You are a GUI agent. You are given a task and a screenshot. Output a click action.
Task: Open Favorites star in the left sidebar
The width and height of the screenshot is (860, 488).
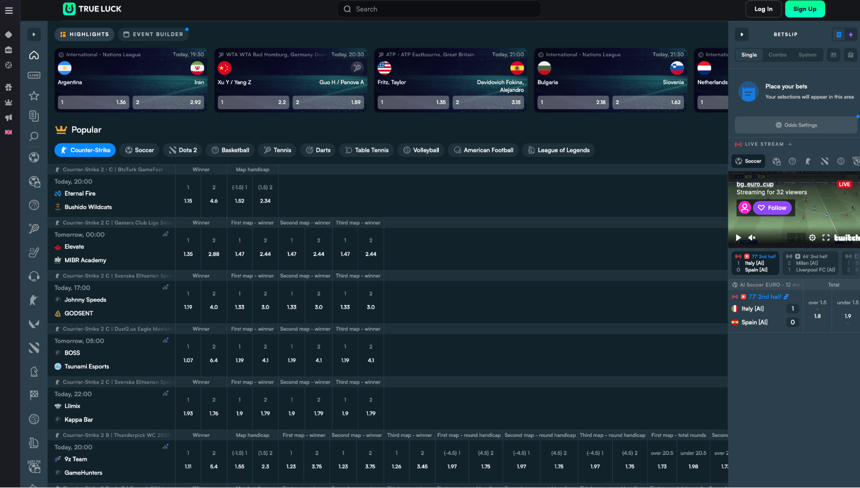[x=34, y=96]
